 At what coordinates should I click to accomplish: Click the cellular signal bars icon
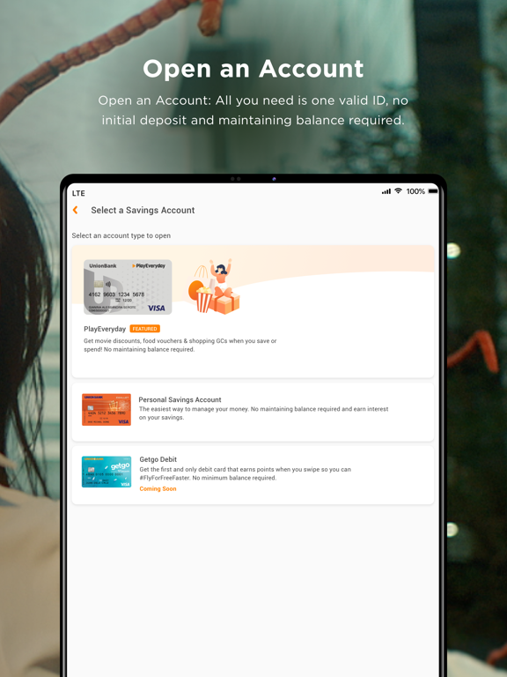point(386,191)
